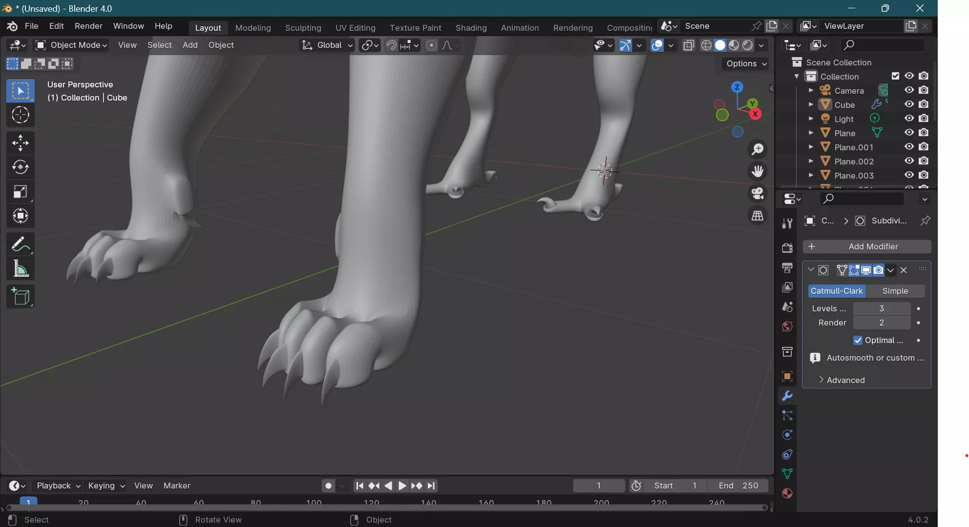Toggle the camera view icon

(758, 193)
